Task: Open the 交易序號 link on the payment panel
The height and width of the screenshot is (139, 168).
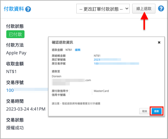Action: tap(27, 90)
